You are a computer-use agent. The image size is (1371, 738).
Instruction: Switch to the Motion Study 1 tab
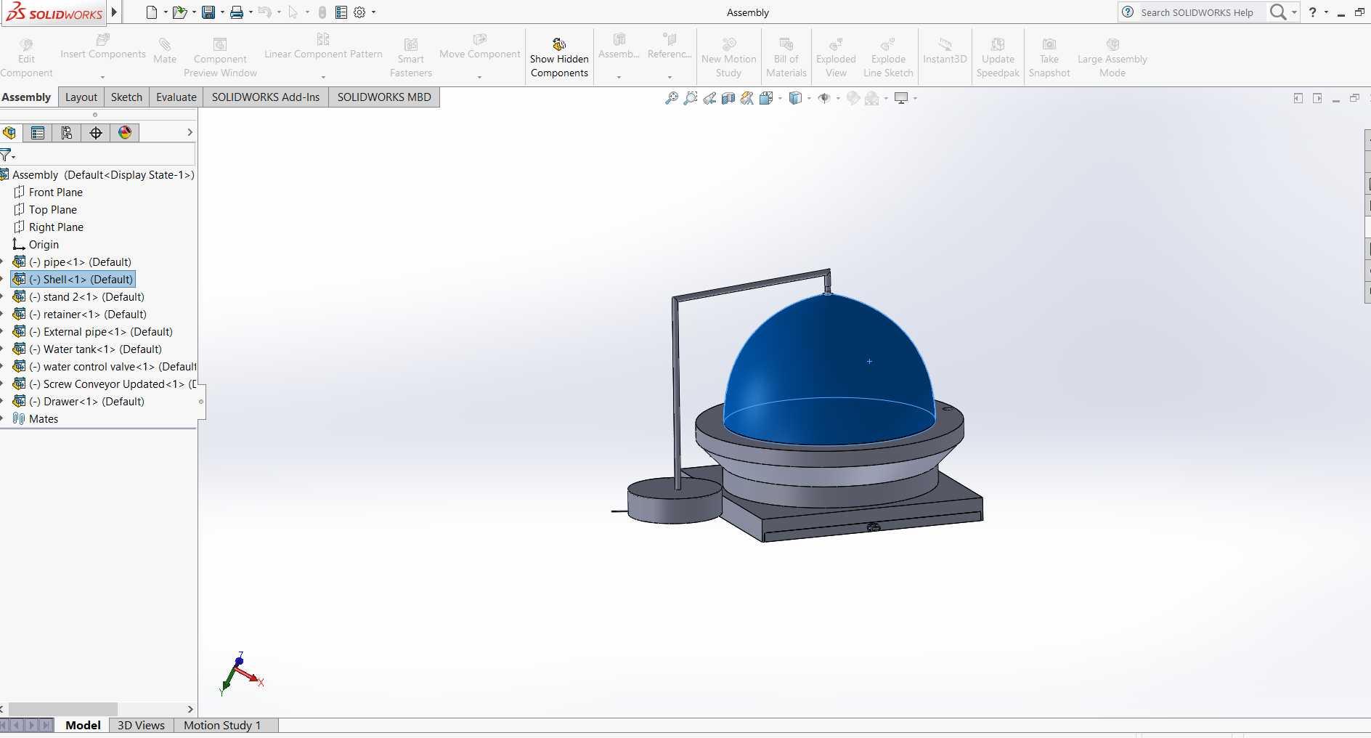pos(222,725)
